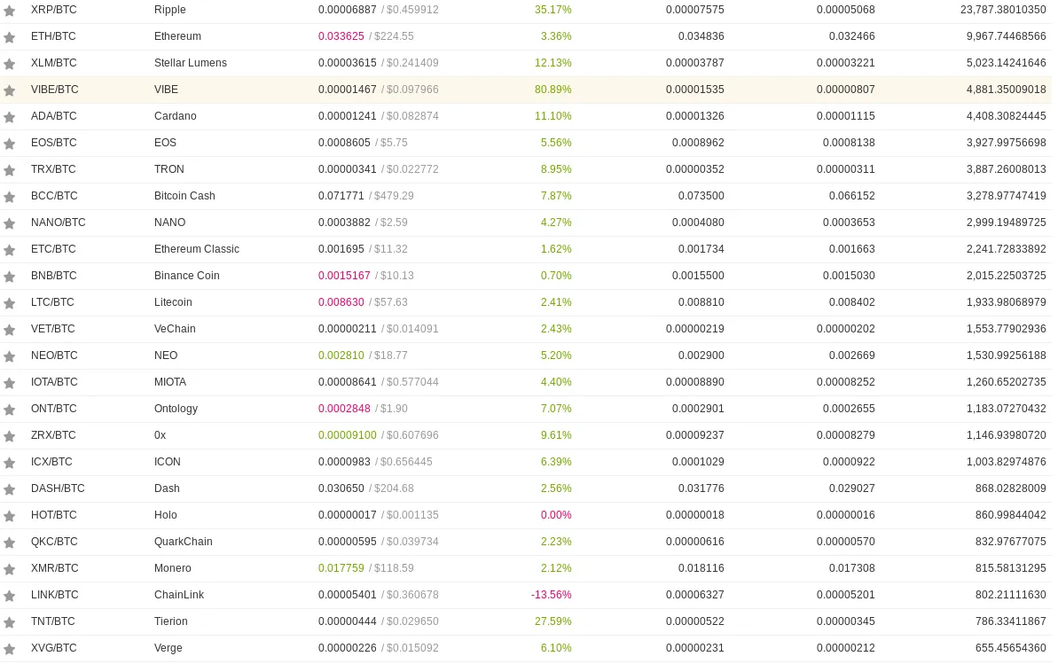Click the Monero price 0.017759

point(341,568)
